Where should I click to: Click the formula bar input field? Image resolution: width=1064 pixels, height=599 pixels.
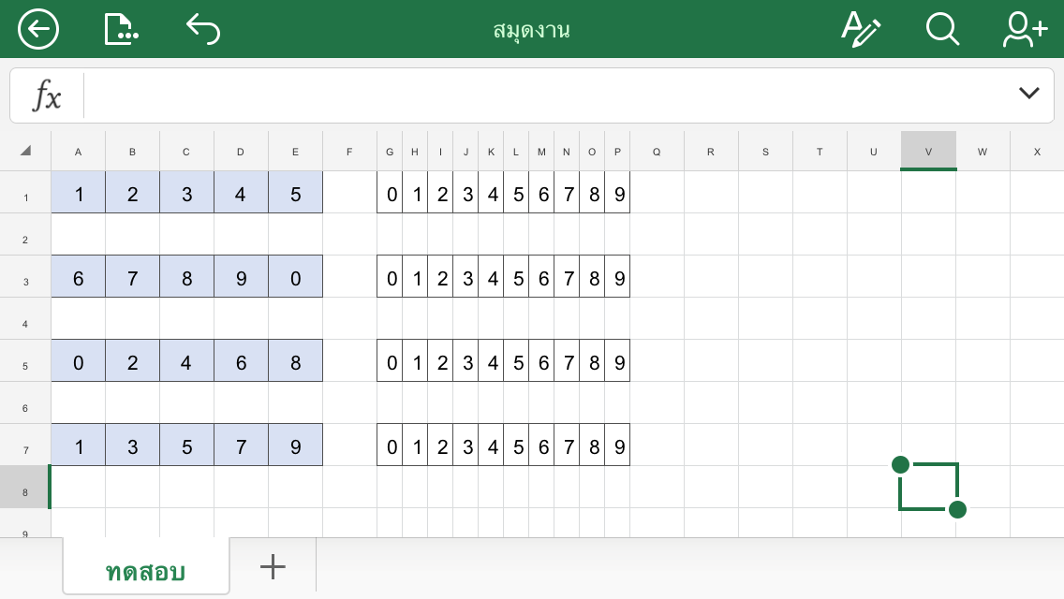(x=543, y=95)
